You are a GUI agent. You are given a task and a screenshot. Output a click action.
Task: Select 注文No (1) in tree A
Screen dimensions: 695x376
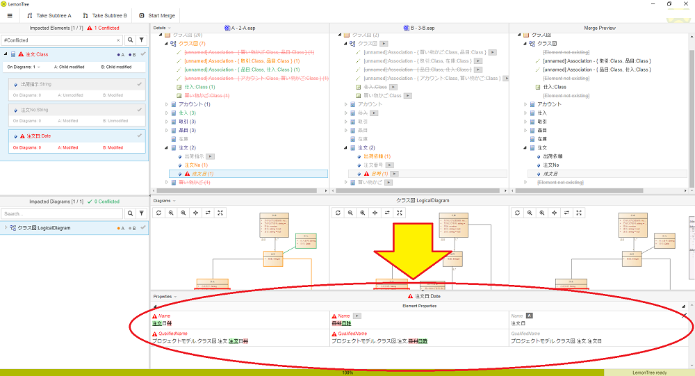point(197,165)
